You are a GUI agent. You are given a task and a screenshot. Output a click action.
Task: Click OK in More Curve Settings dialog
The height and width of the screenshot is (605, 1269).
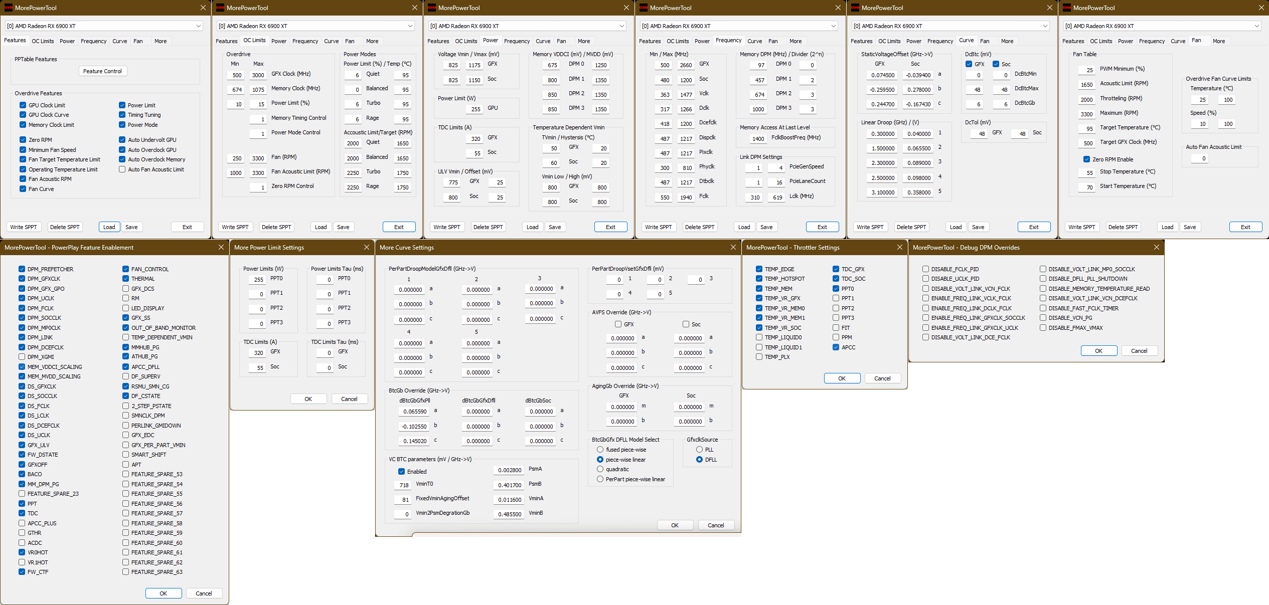click(x=675, y=525)
